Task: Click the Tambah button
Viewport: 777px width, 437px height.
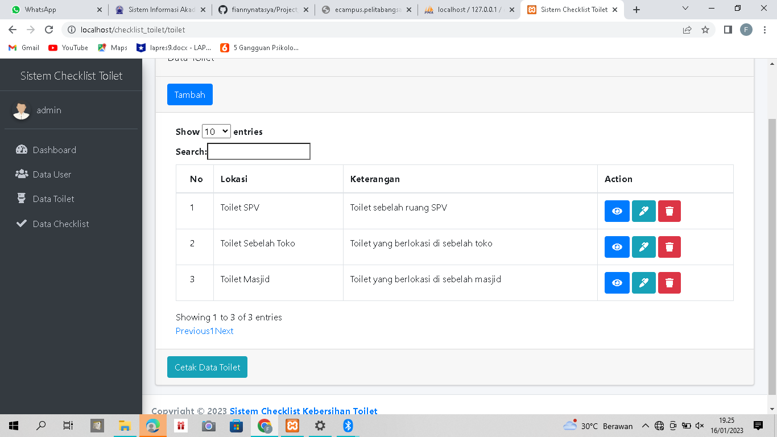Action: click(190, 94)
